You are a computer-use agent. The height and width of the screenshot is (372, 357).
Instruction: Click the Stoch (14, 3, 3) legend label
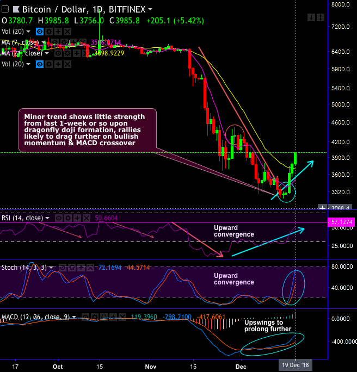[x=24, y=268]
